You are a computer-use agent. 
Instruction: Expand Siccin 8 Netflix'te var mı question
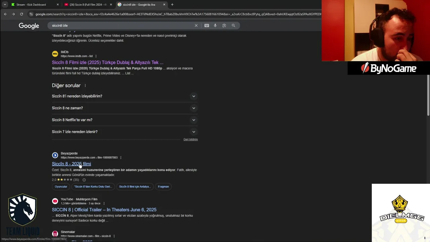pos(124,120)
